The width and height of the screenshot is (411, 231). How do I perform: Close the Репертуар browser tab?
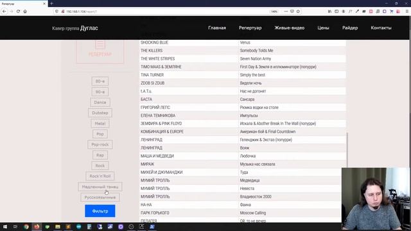44,4
